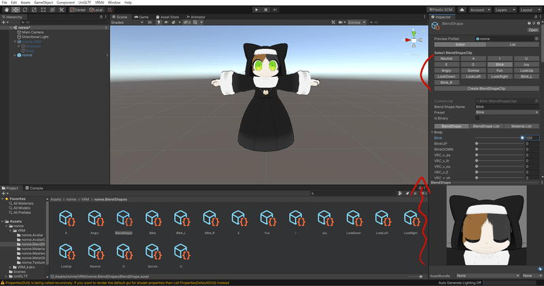Click the Blend Shape Name field

507,107
